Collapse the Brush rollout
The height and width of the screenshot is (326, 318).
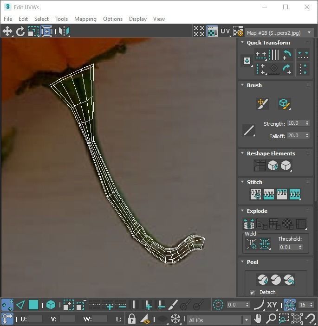click(x=242, y=85)
